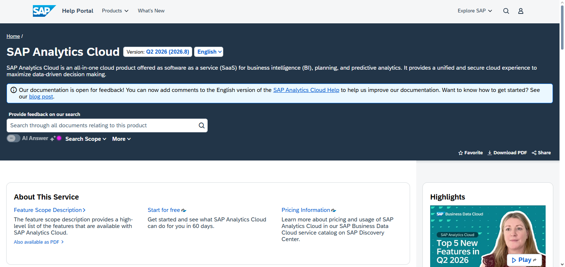565x267 pixels.
Task: Click the SAP Analytics Cloud page title
Action: [63, 52]
